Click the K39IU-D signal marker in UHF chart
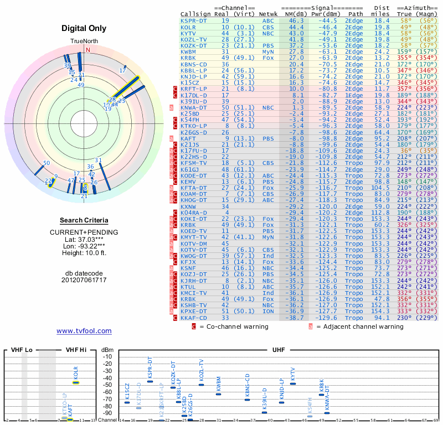This screenshot has width=443, height=425. click(265, 413)
